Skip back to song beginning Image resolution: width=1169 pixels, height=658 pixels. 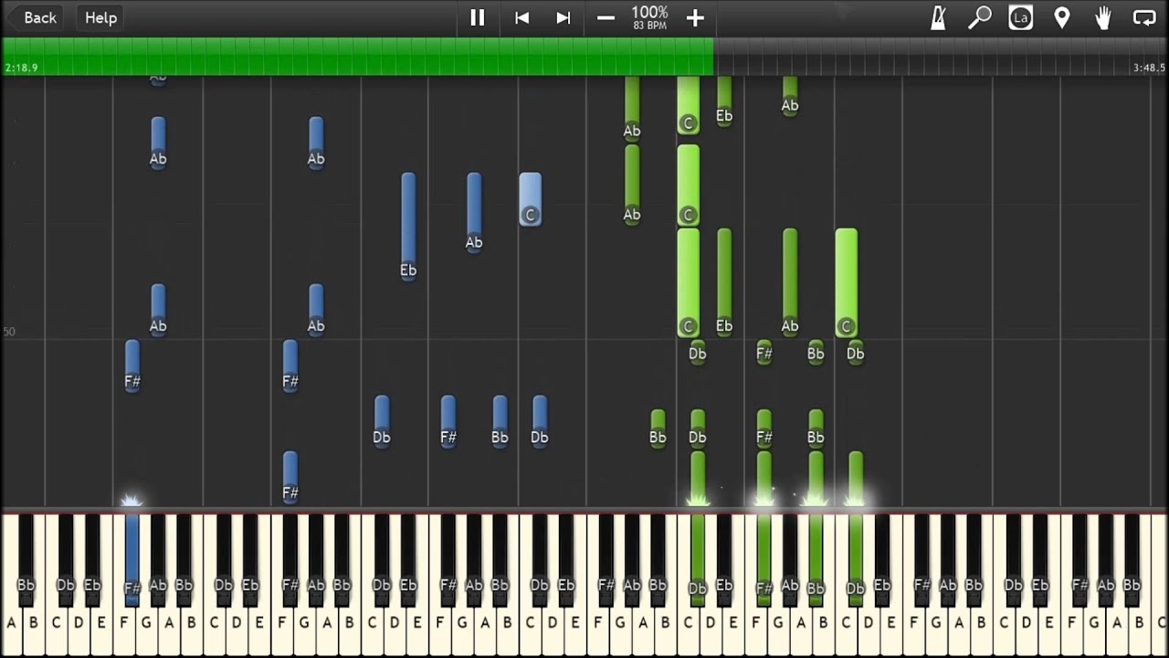click(521, 17)
